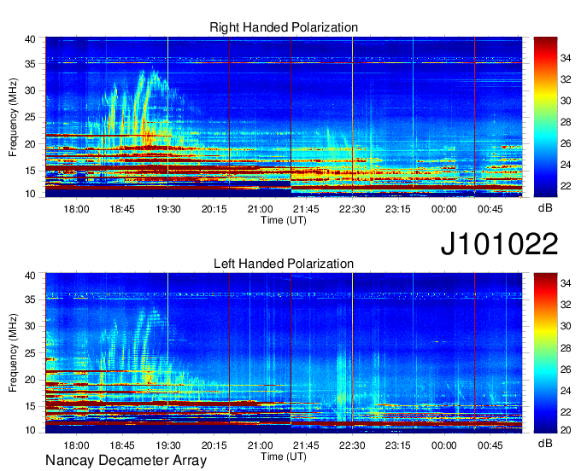Viewport: 581px width, 471px height.
Task: Click the 28 dB tick on Left Handed colorbar
Action: click(566, 347)
